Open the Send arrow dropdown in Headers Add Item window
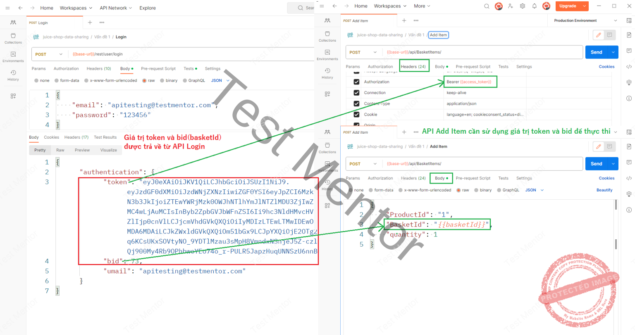Image resolution: width=635 pixels, height=335 pixels. point(613,52)
